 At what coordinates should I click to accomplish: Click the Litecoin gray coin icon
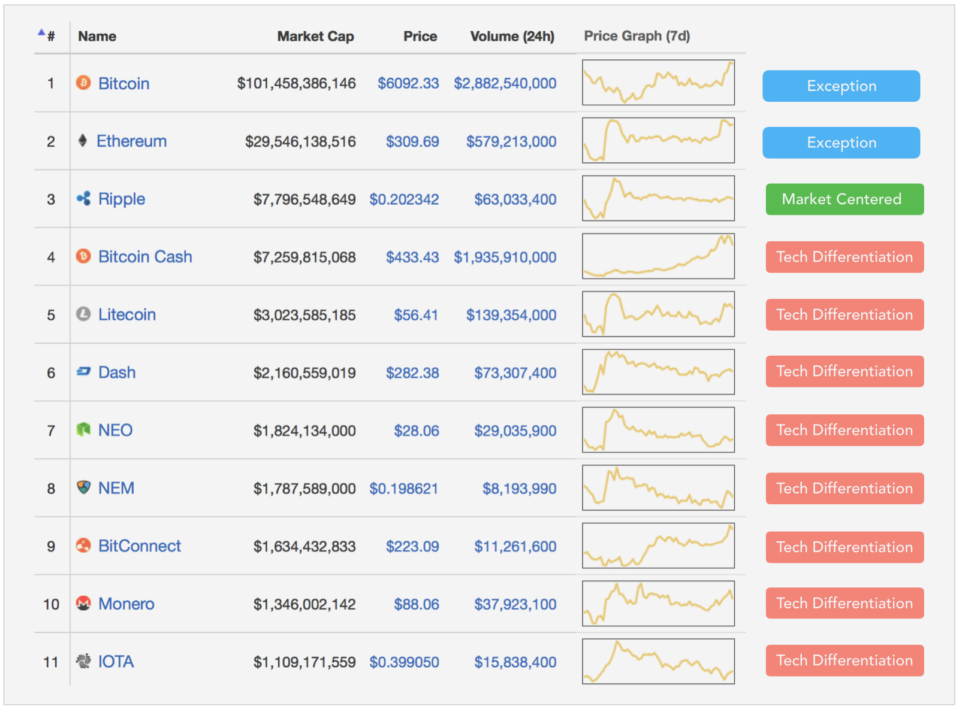[83, 314]
